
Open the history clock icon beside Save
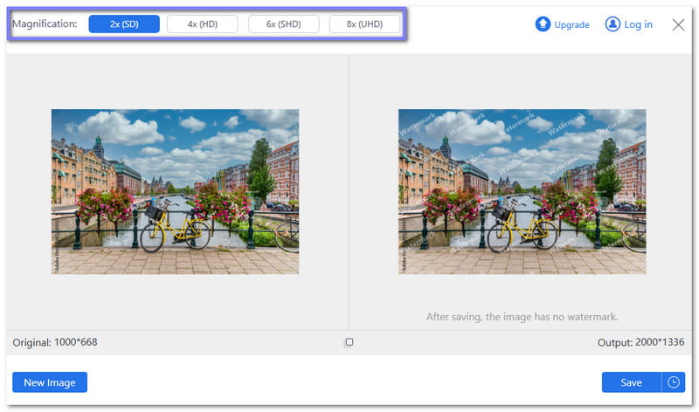(x=674, y=382)
